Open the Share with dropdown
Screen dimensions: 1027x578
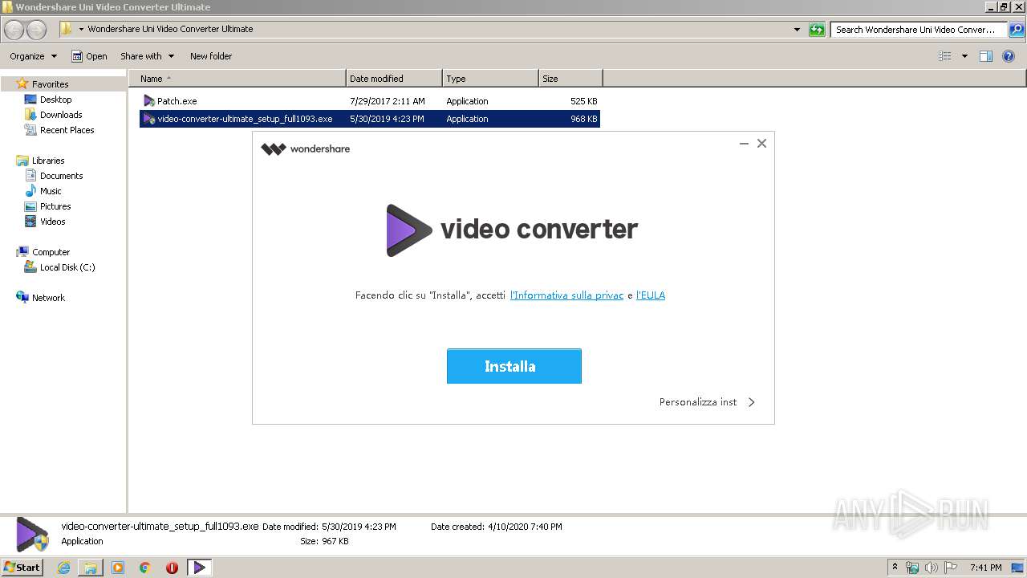(147, 56)
